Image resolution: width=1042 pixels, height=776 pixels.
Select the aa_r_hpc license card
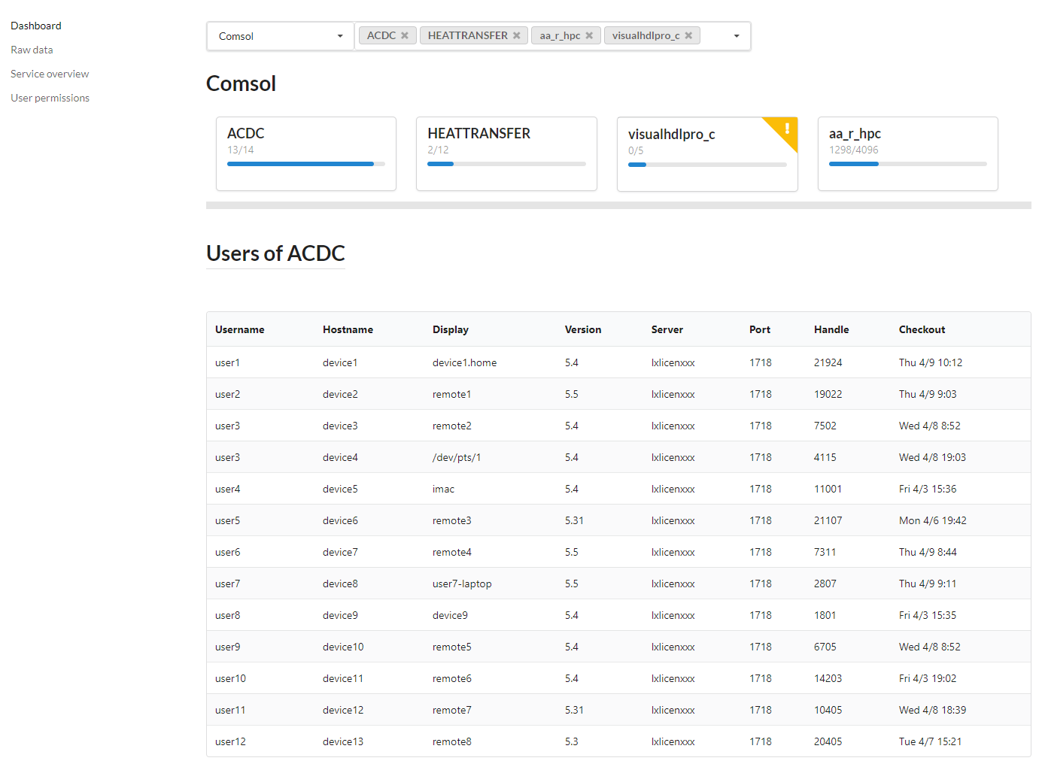click(908, 153)
